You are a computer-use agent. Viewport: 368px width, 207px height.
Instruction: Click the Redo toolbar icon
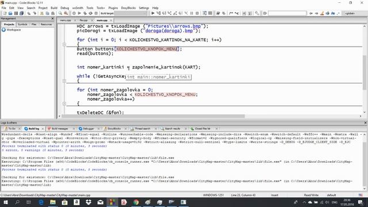click(x=34, y=13)
